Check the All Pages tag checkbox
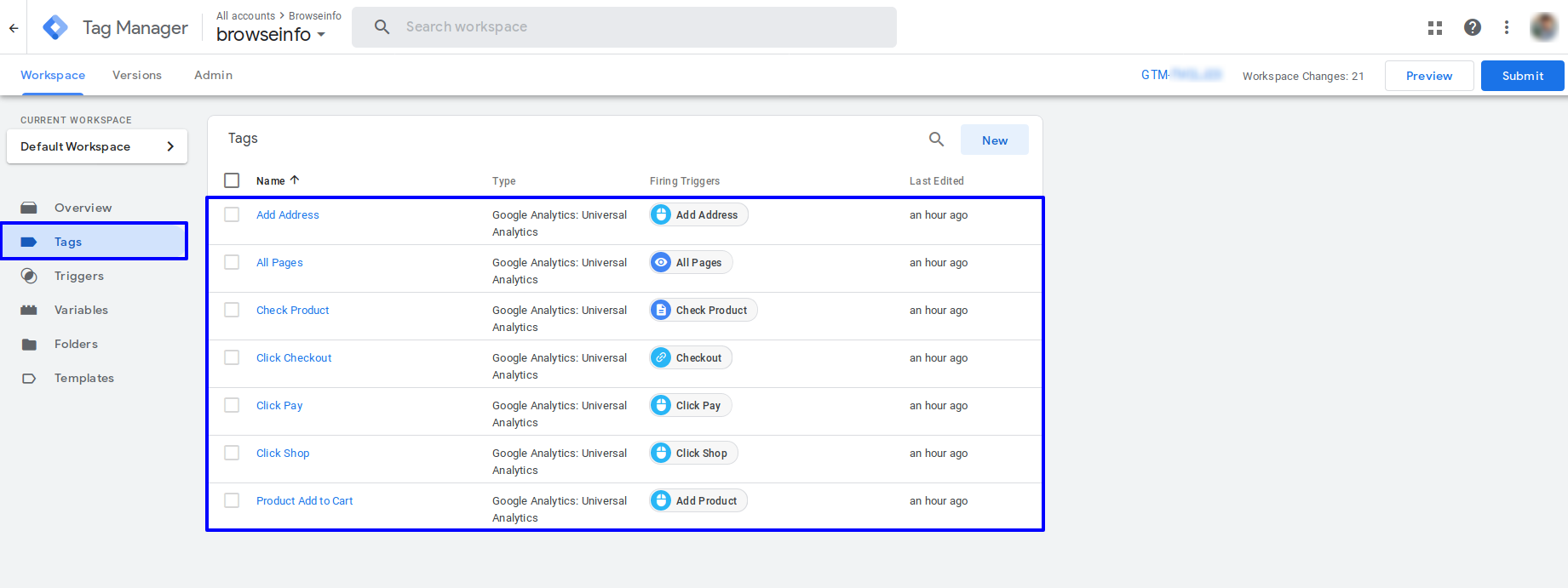Viewport: 1568px width, 588px height. [232, 262]
